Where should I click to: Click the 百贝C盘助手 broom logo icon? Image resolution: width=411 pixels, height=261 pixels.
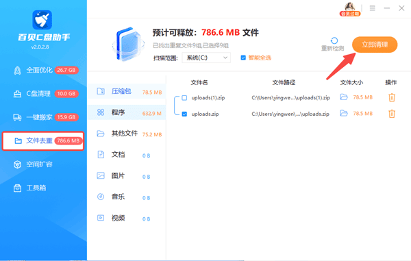point(42,20)
